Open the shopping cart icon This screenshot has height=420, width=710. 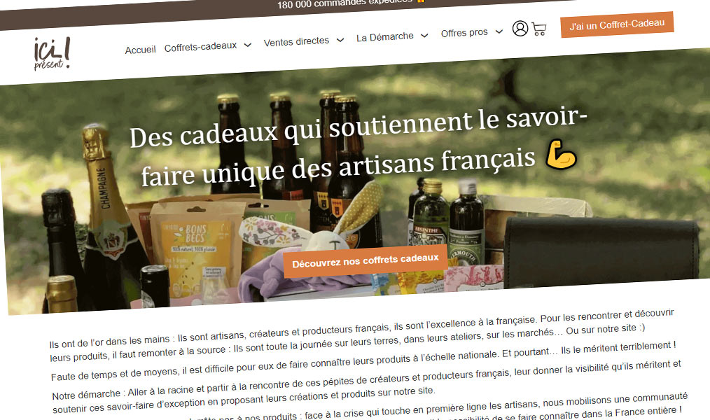click(539, 29)
